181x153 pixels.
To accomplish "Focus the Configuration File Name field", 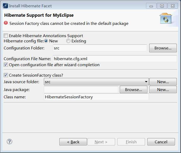I will pos(115,59).
